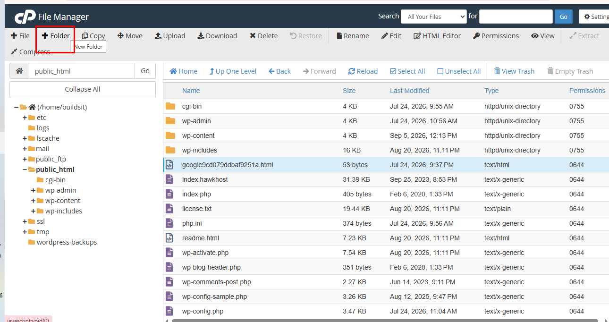Screen dimensions: 609x322
Task: Collapse the public_html tree node
Action: pyautogui.click(x=25, y=169)
